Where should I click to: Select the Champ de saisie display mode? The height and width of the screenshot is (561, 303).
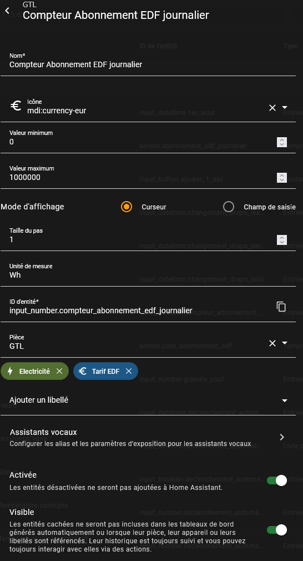[229, 207]
